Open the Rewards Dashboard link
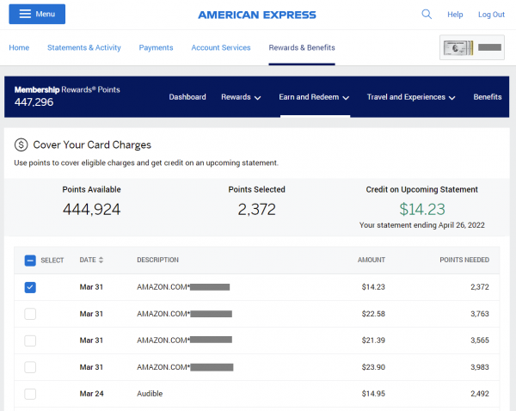 187,97
